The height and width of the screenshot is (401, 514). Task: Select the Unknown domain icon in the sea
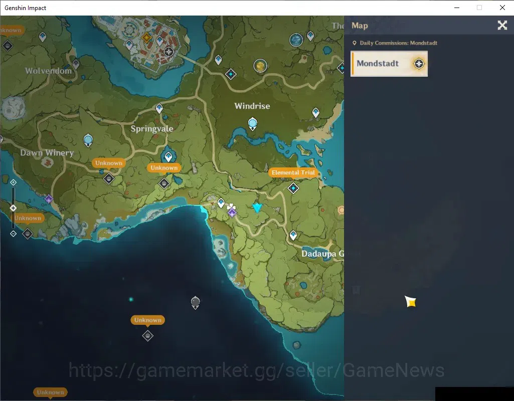pyautogui.click(x=148, y=335)
